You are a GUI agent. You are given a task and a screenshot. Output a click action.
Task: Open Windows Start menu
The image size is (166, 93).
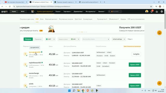69,91
